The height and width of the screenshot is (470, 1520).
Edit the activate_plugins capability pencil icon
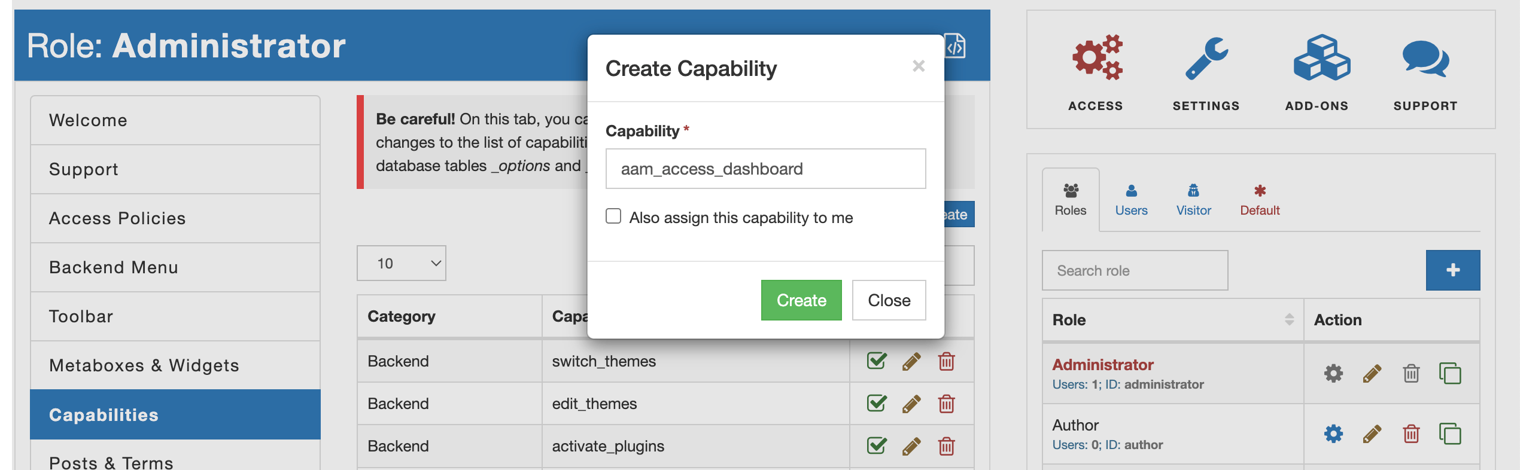coord(911,446)
